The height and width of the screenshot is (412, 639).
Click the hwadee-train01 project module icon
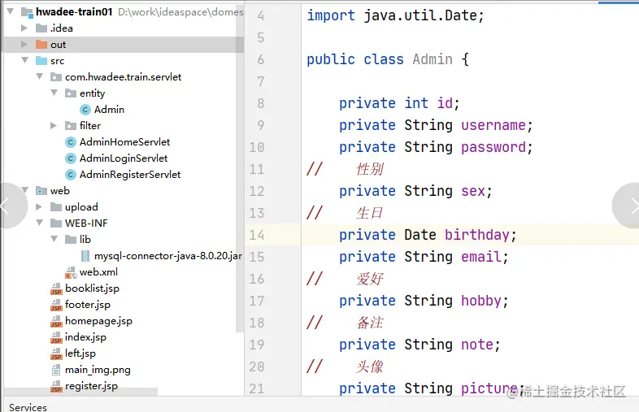tap(27, 12)
